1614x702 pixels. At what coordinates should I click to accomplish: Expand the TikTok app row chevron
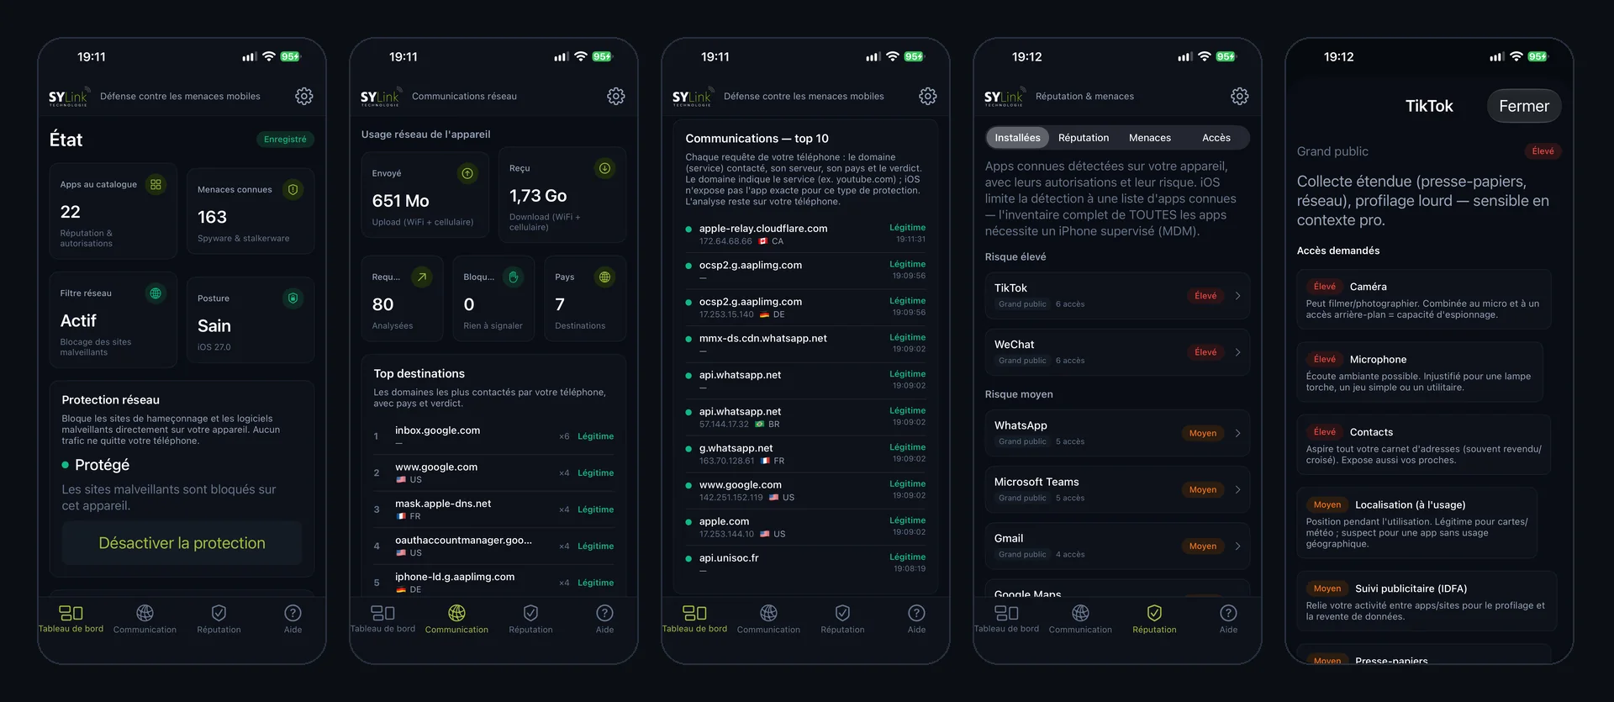point(1238,296)
